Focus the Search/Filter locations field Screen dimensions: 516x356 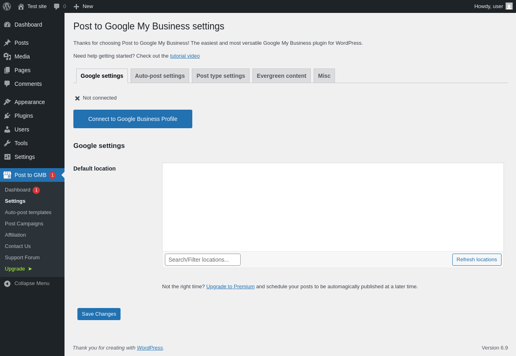202,260
